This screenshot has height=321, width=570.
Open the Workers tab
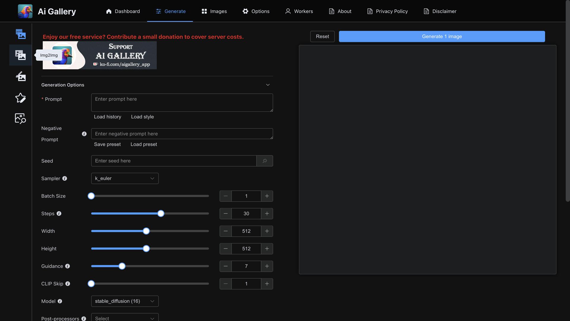click(x=299, y=11)
